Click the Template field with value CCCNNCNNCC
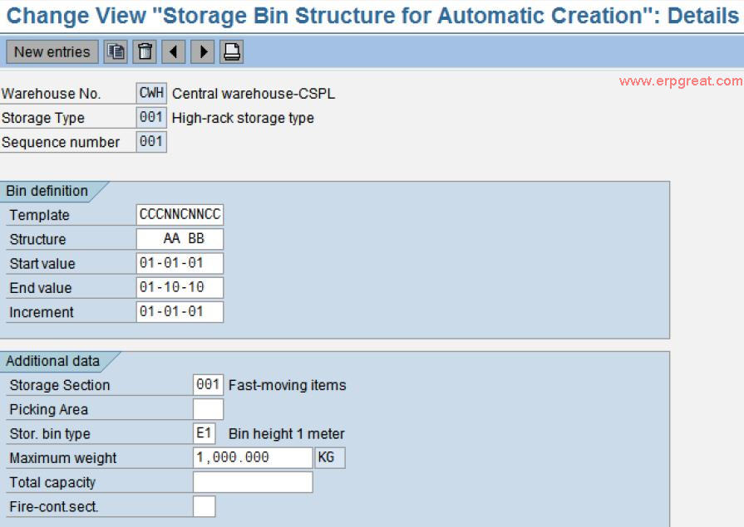The image size is (744, 527). coord(180,215)
